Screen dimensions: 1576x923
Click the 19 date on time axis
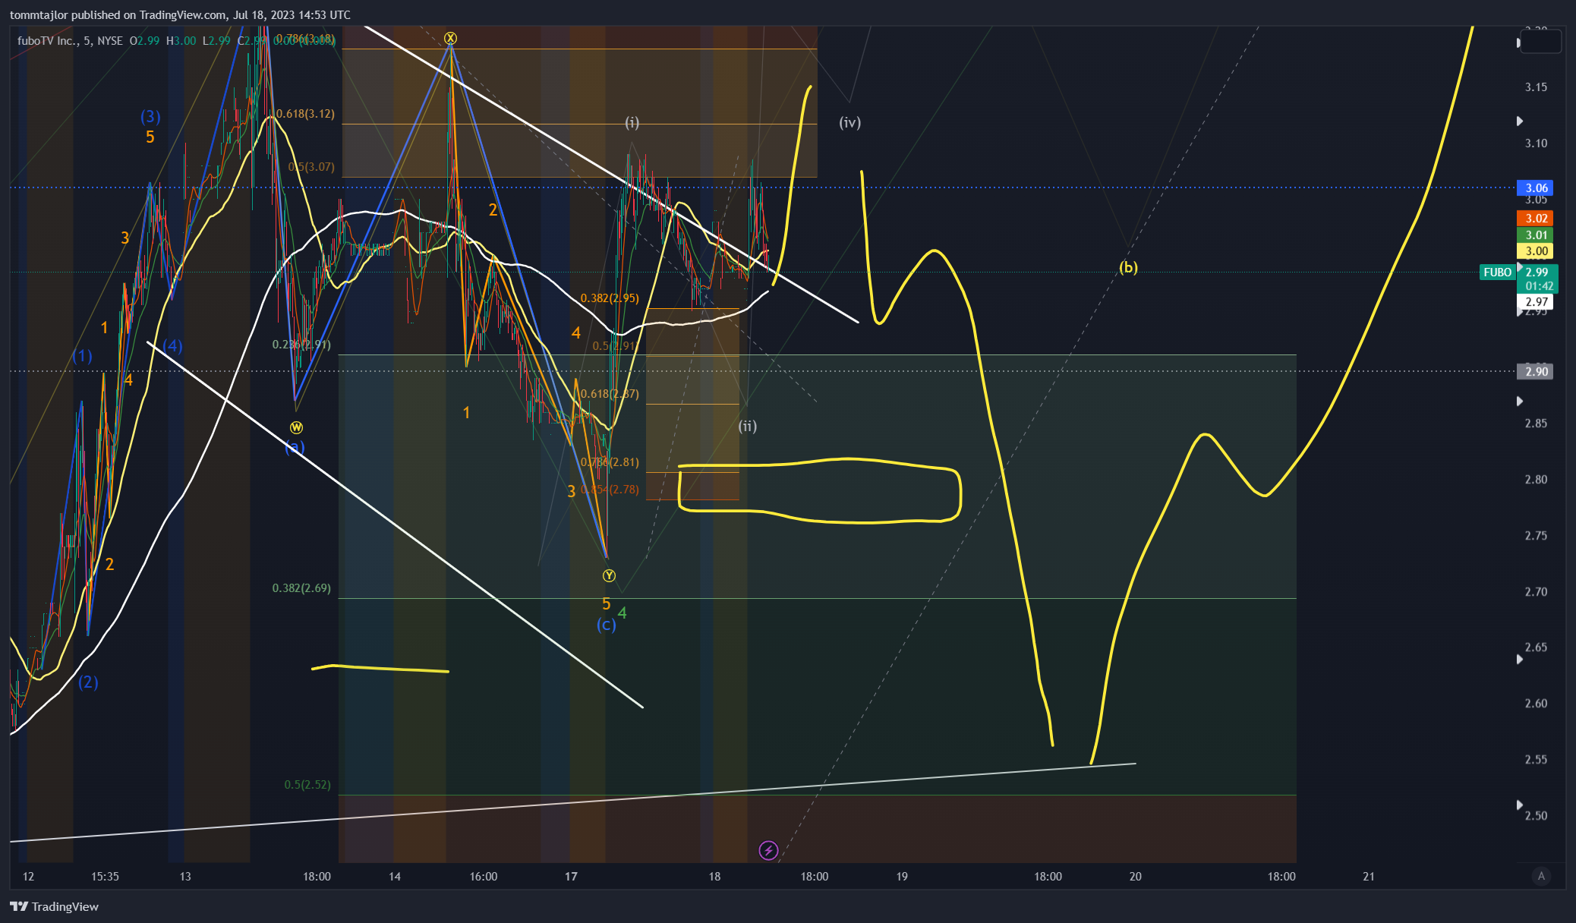click(x=902, y=876)
